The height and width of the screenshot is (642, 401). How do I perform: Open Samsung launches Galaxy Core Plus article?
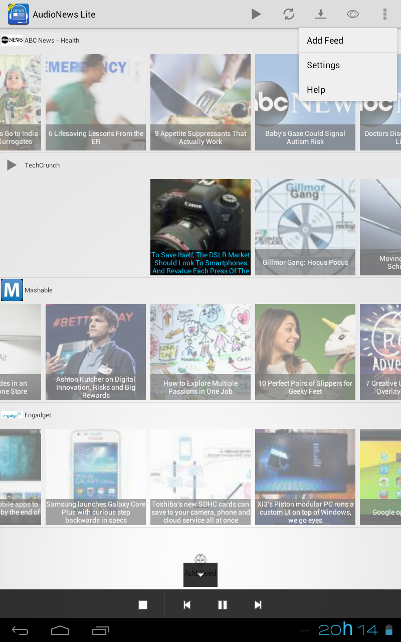tap(96, 477)
